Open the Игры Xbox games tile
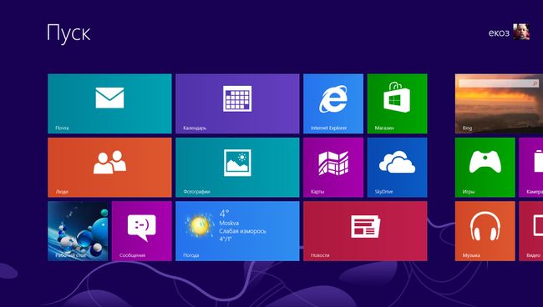Screen dimensions: 543x307 point(485,168)
